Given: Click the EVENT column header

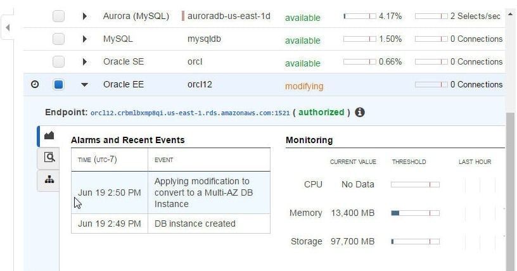Looking at the screenshot, I should [164, 160].
